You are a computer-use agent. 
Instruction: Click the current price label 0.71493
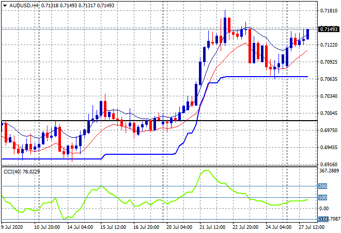[329, 29]
